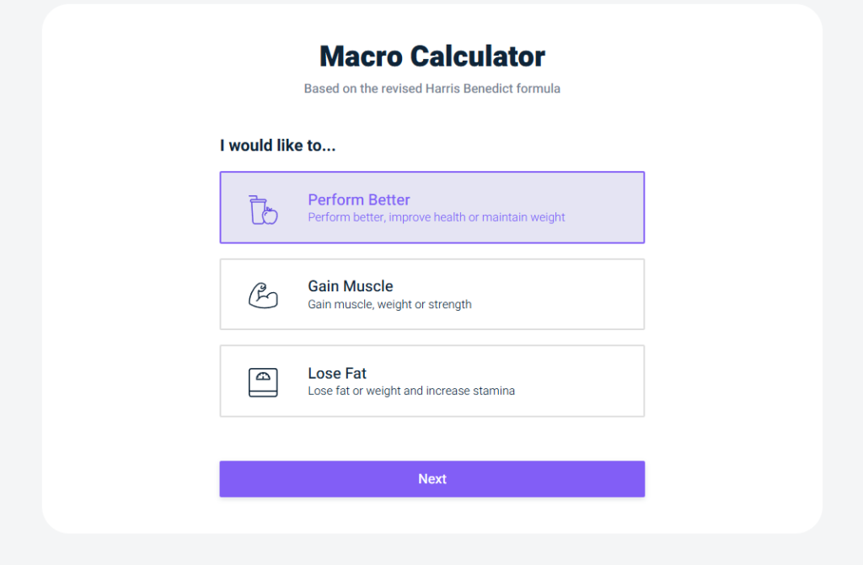Click the Gain Muscle title text
863x565 pixels.
click(x=350, y=286)
